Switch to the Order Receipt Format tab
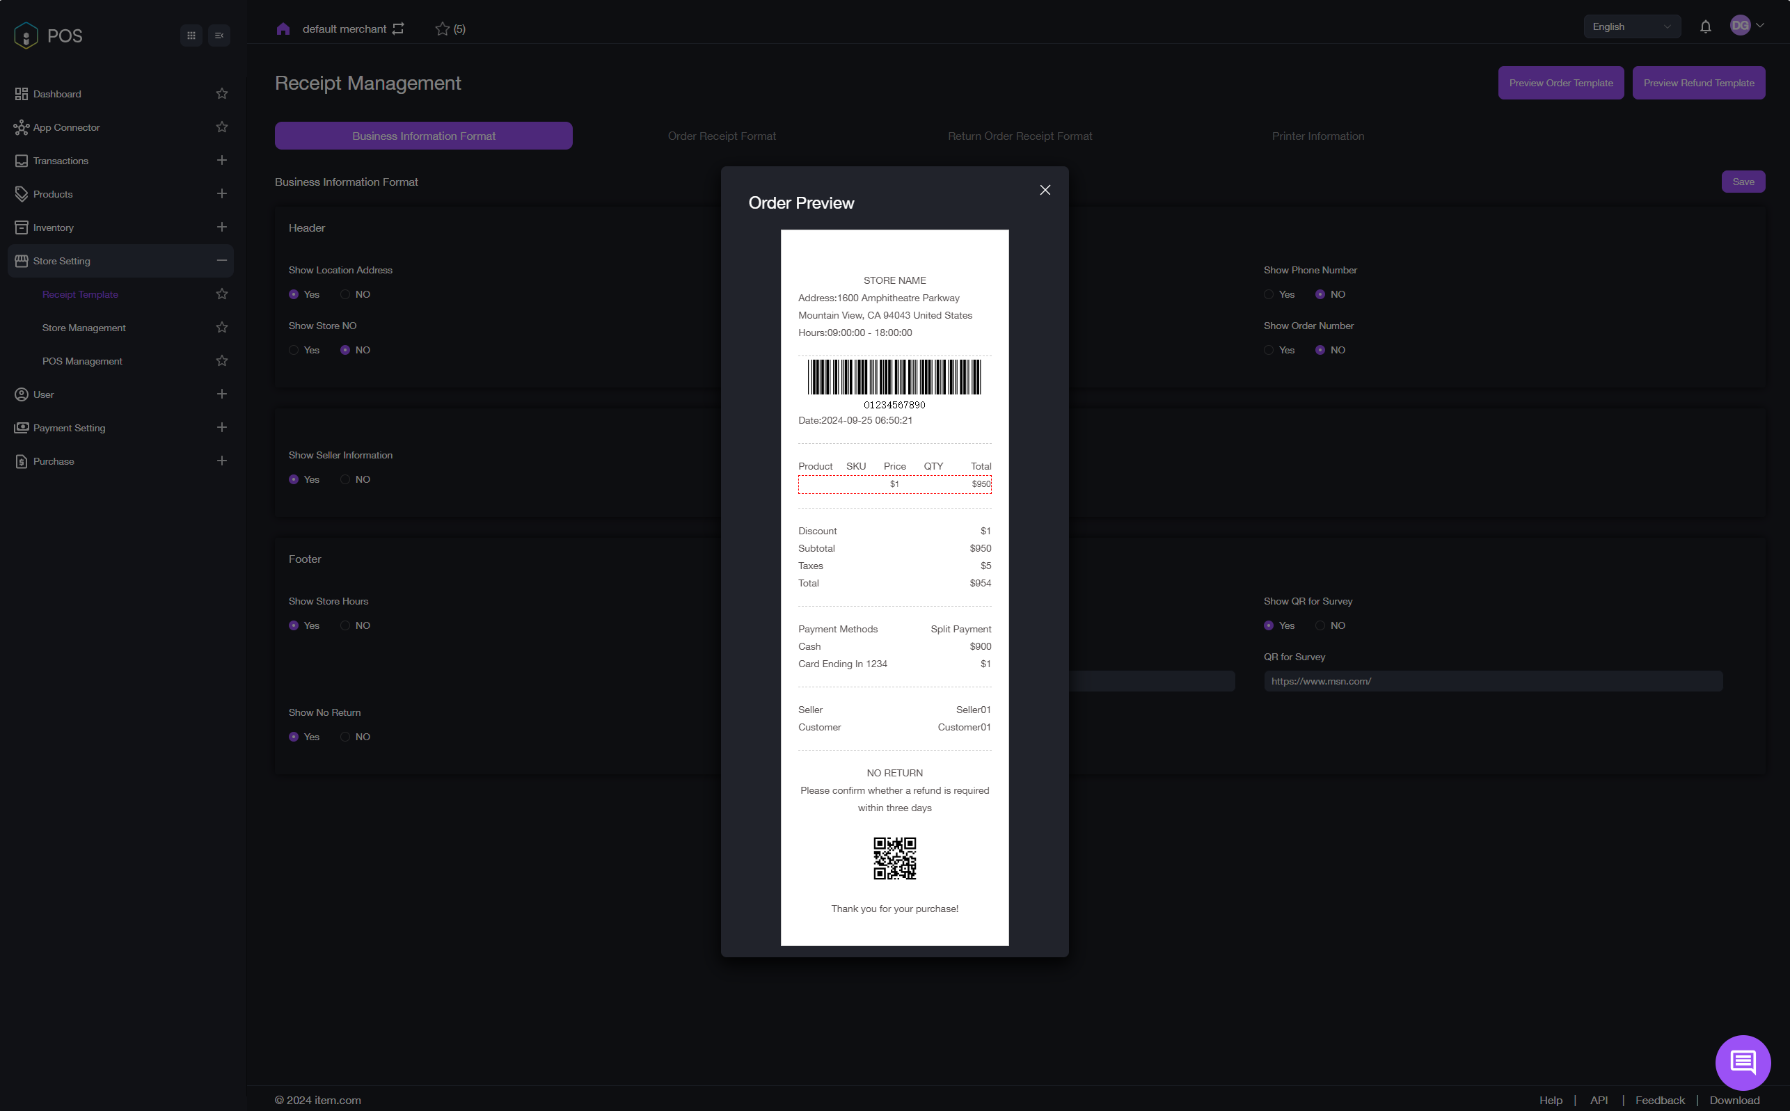Image resolution: width=1790 pixels, height=1111 pixels. tap(721, 135)
